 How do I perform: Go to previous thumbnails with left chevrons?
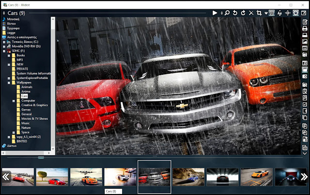click(x=6, y=177)
